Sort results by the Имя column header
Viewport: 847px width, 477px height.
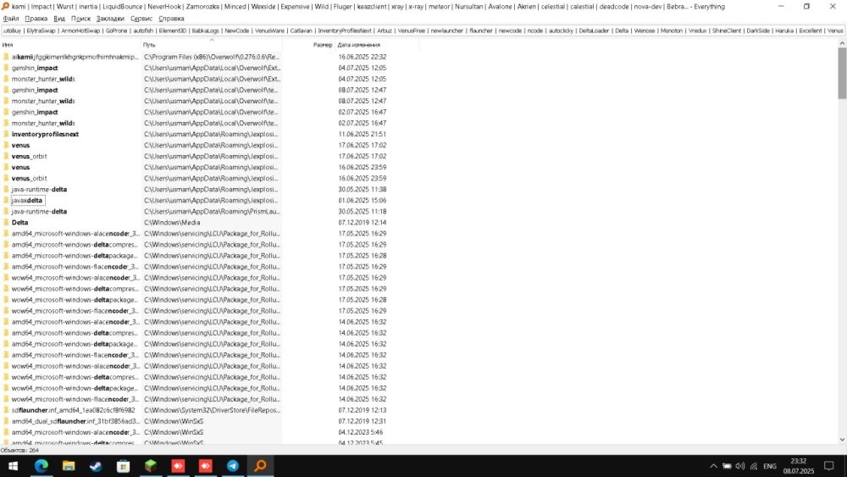pyautogui.click(x=70, y=45)
